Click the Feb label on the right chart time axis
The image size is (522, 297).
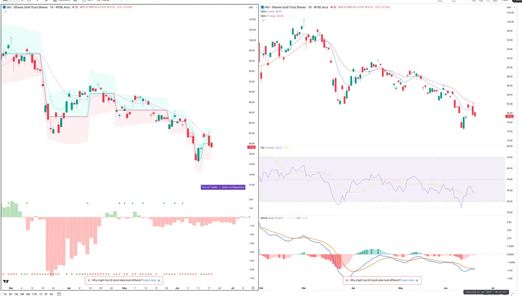pyautogui.click(x=261, y=288)
